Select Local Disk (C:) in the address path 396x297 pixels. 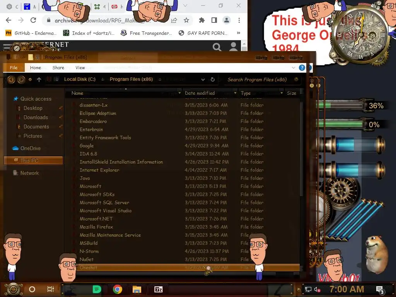(80, 79)
